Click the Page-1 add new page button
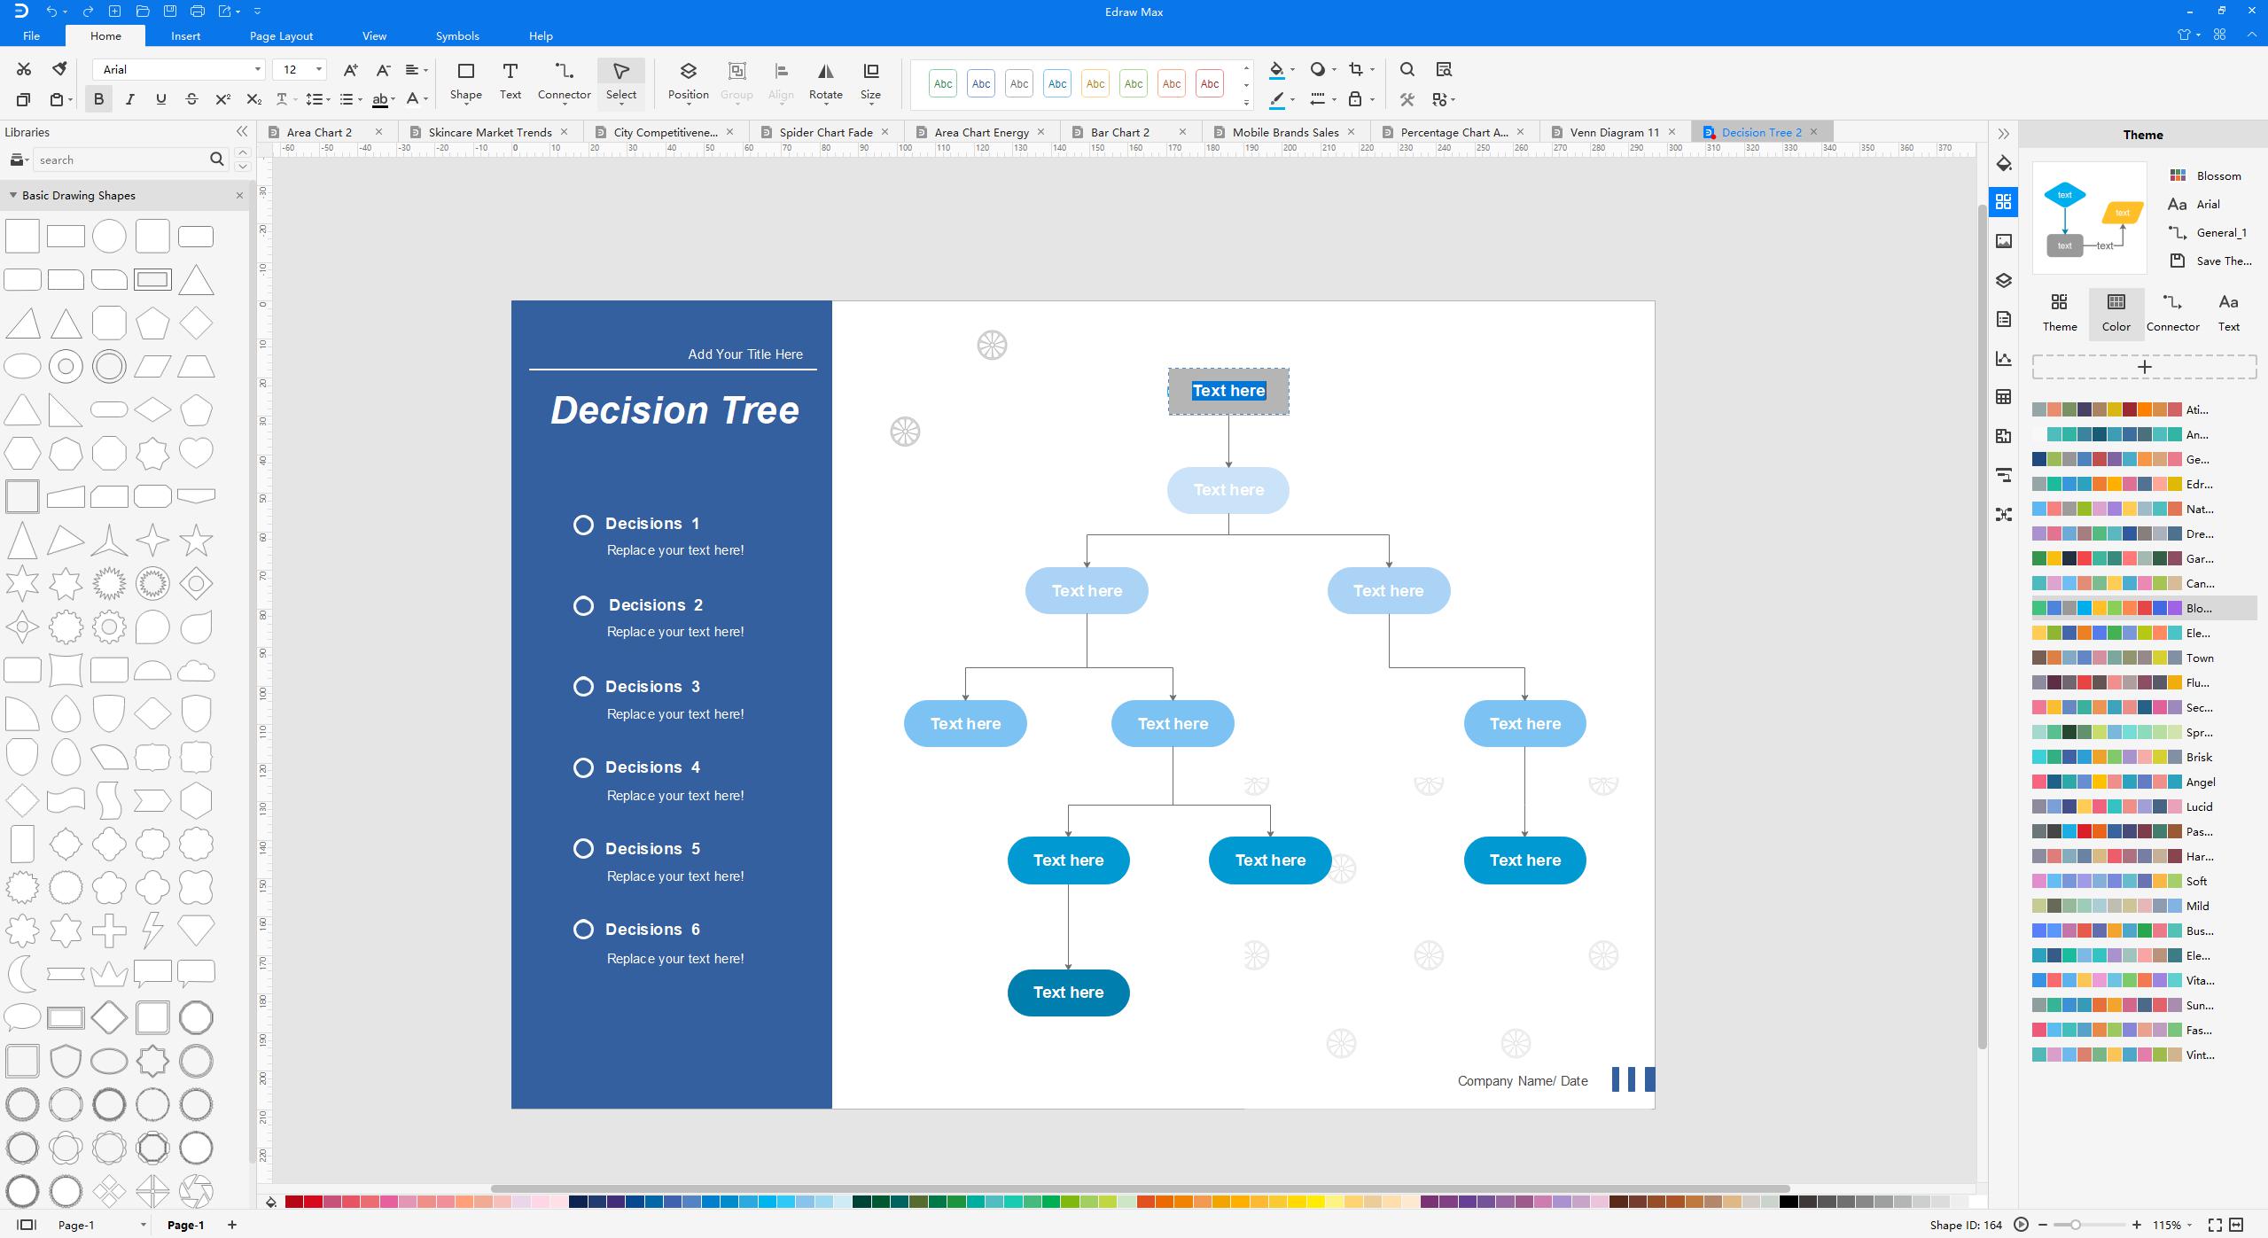The height and width of the screenshot is (1238, 2268). pos(237,1225)
